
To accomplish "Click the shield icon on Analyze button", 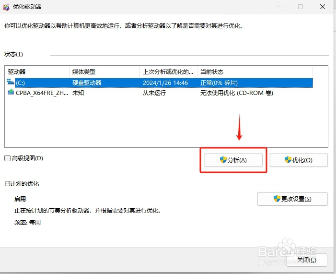I will click(x=223, y=160).
